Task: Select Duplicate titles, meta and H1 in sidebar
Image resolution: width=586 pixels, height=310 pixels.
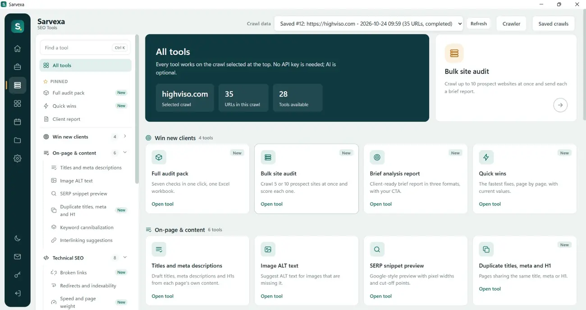Action: tap(89, 210)
